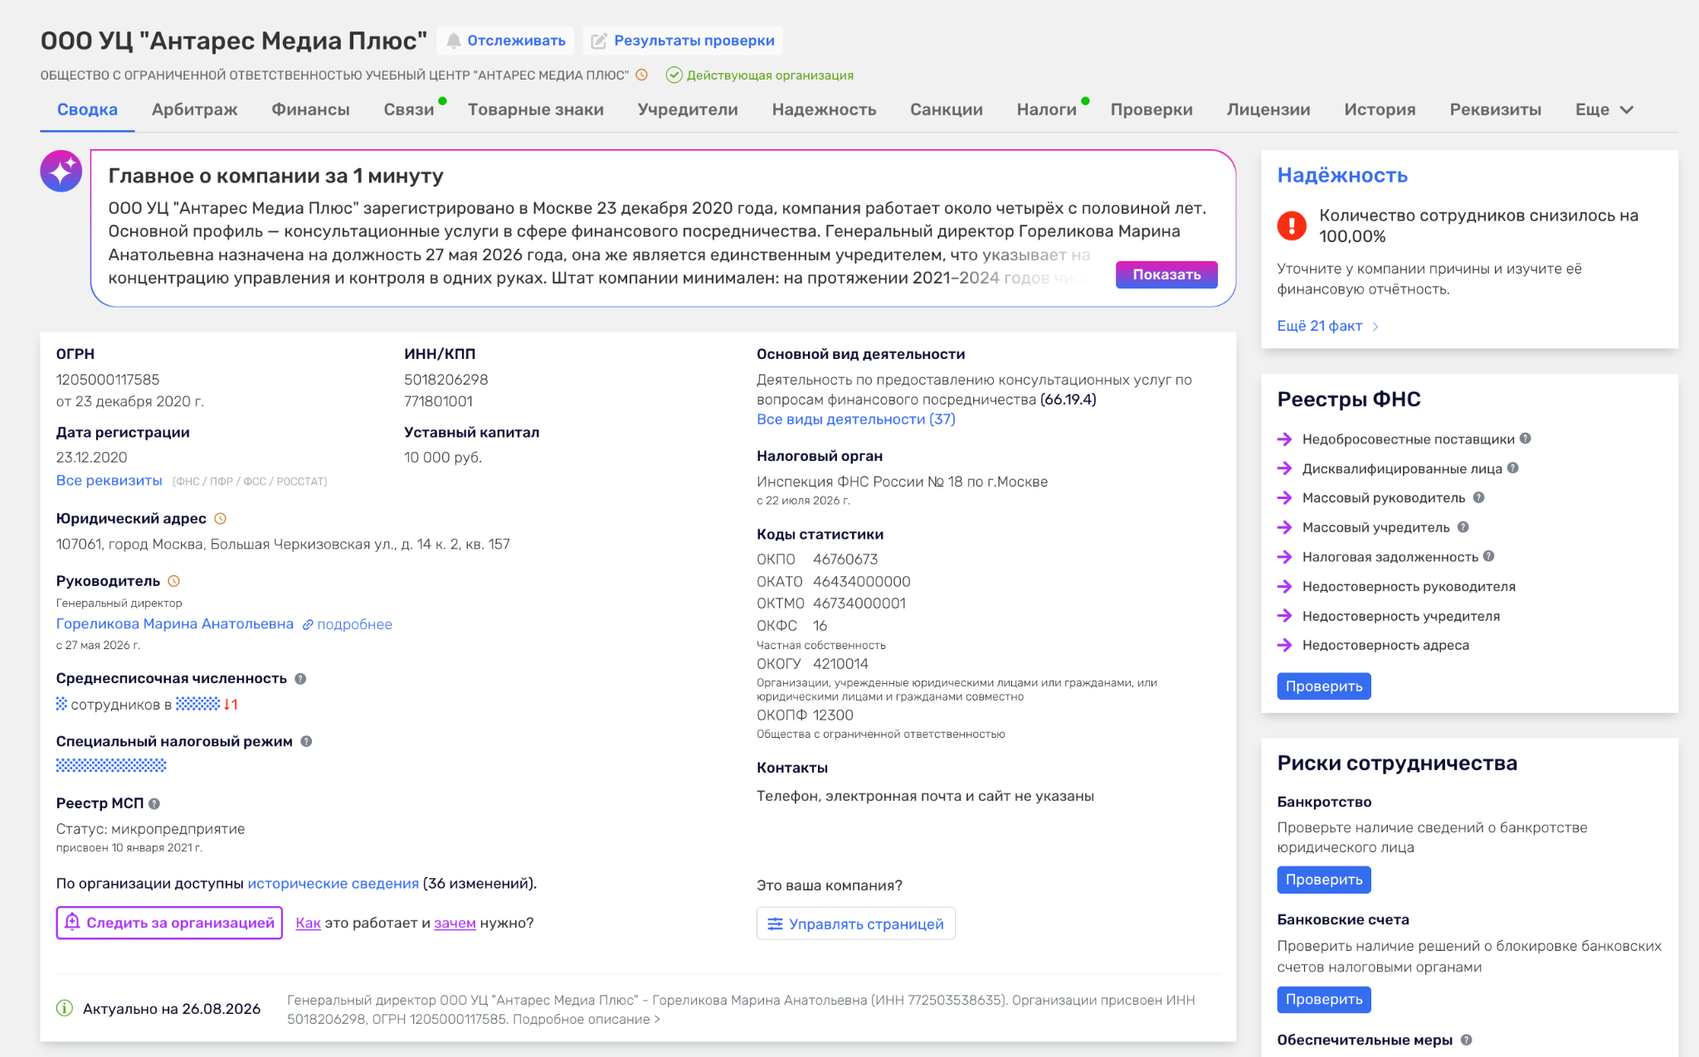The width and height of the screenshot is (1699, 1057).
Task: Switch to the Арбитраж tab
Action: [195, 109]
